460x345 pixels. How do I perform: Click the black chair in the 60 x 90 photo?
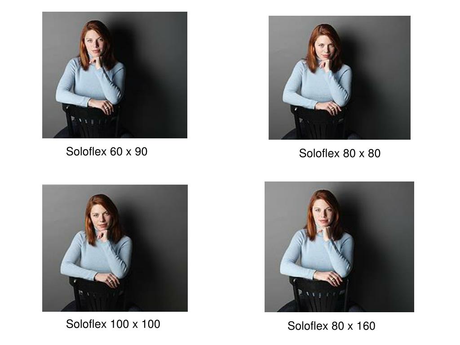tap(92, 122)
